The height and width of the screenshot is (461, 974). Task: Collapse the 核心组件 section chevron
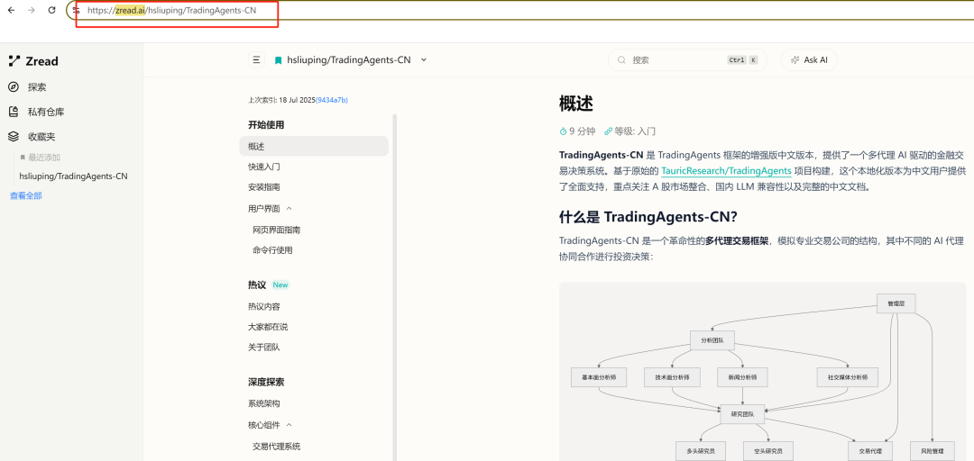(x=289, y=426)
